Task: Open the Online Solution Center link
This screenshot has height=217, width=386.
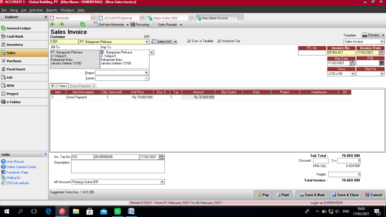Action: 21,167
